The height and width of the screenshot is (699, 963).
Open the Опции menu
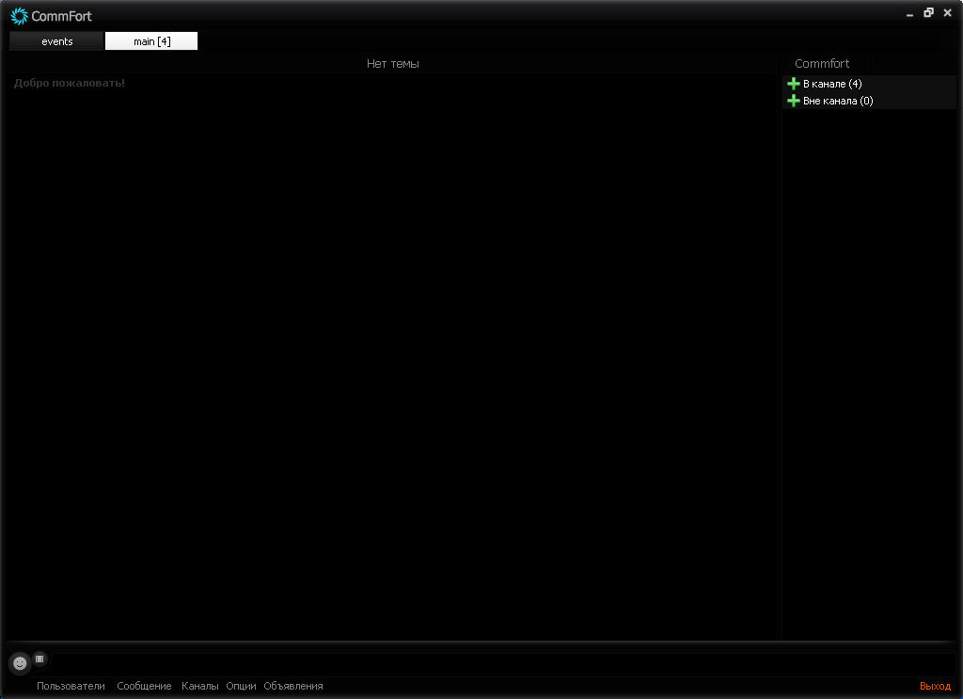(x=241, y=686)
